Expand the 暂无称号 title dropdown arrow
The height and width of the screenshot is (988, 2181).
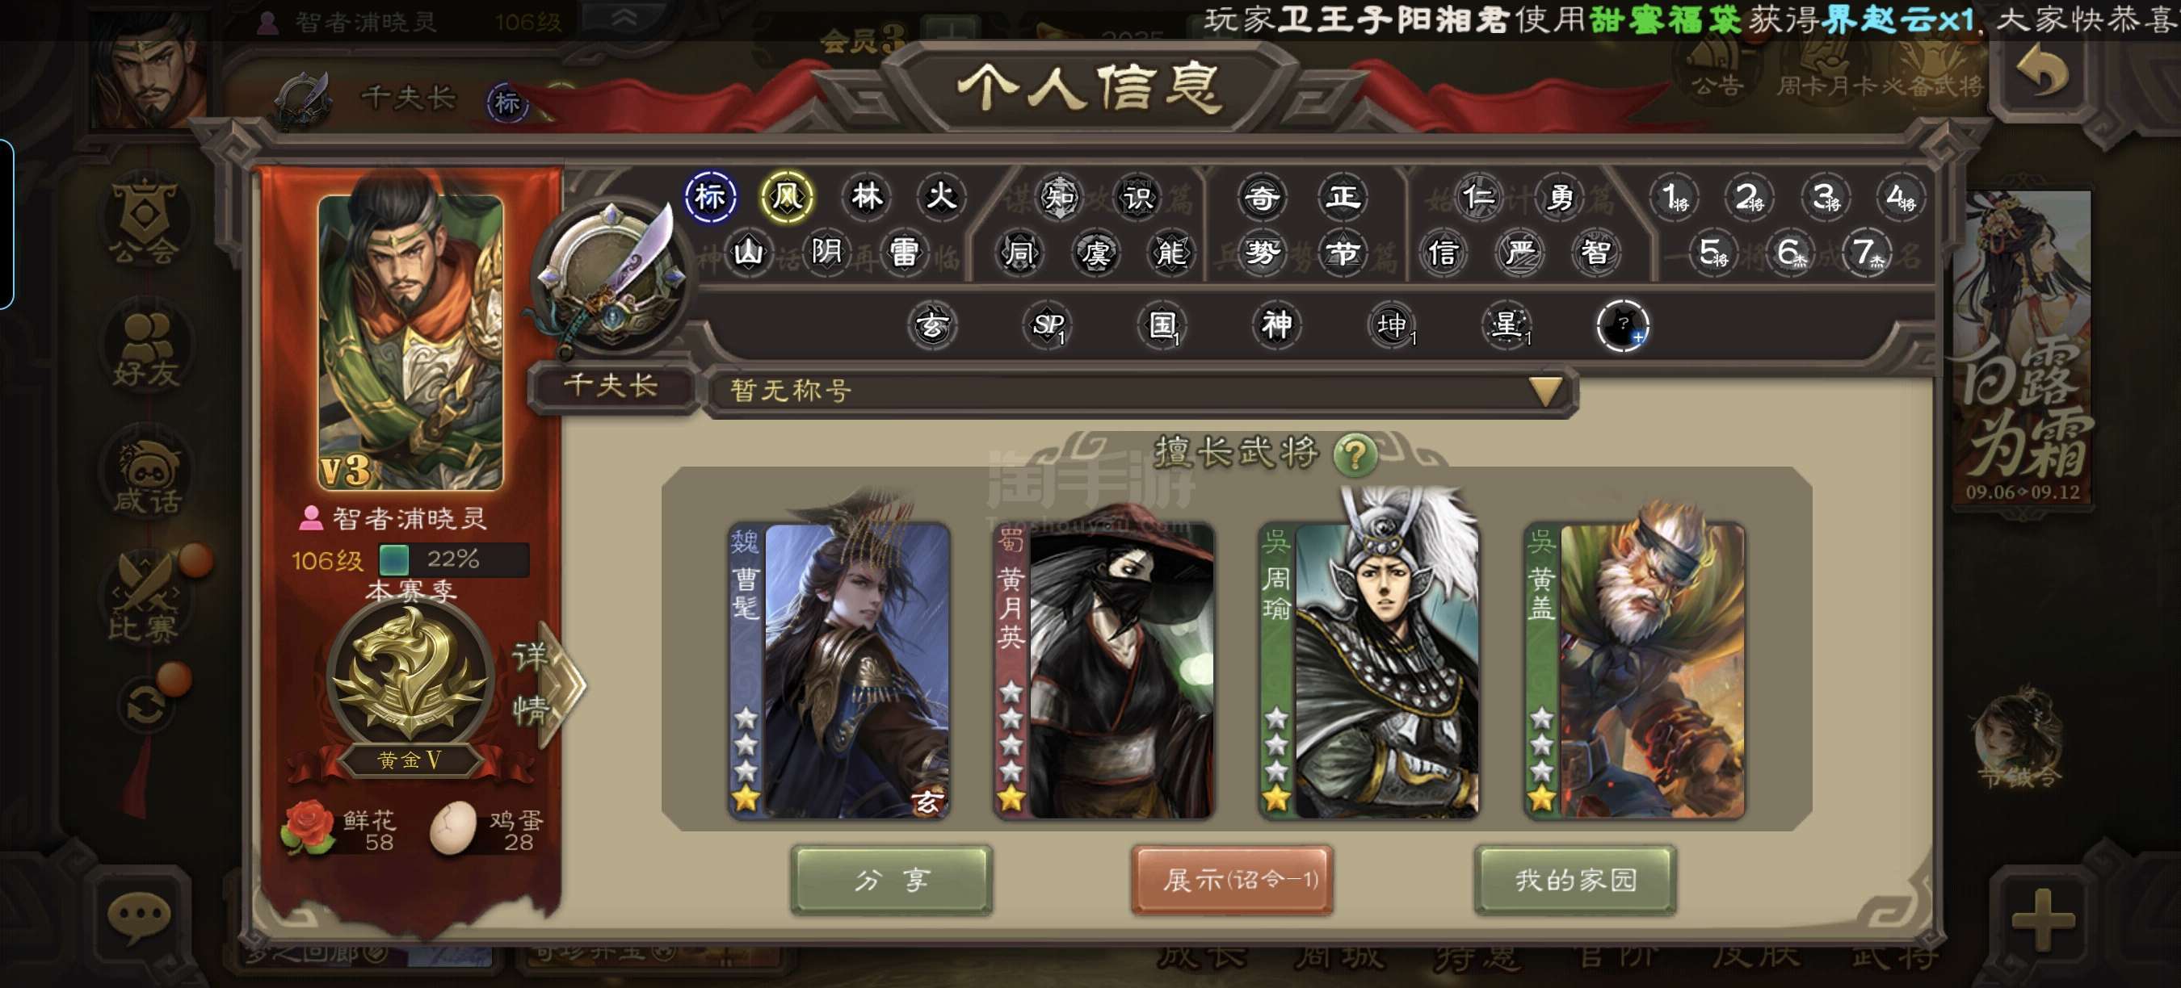click(1545, 391)
